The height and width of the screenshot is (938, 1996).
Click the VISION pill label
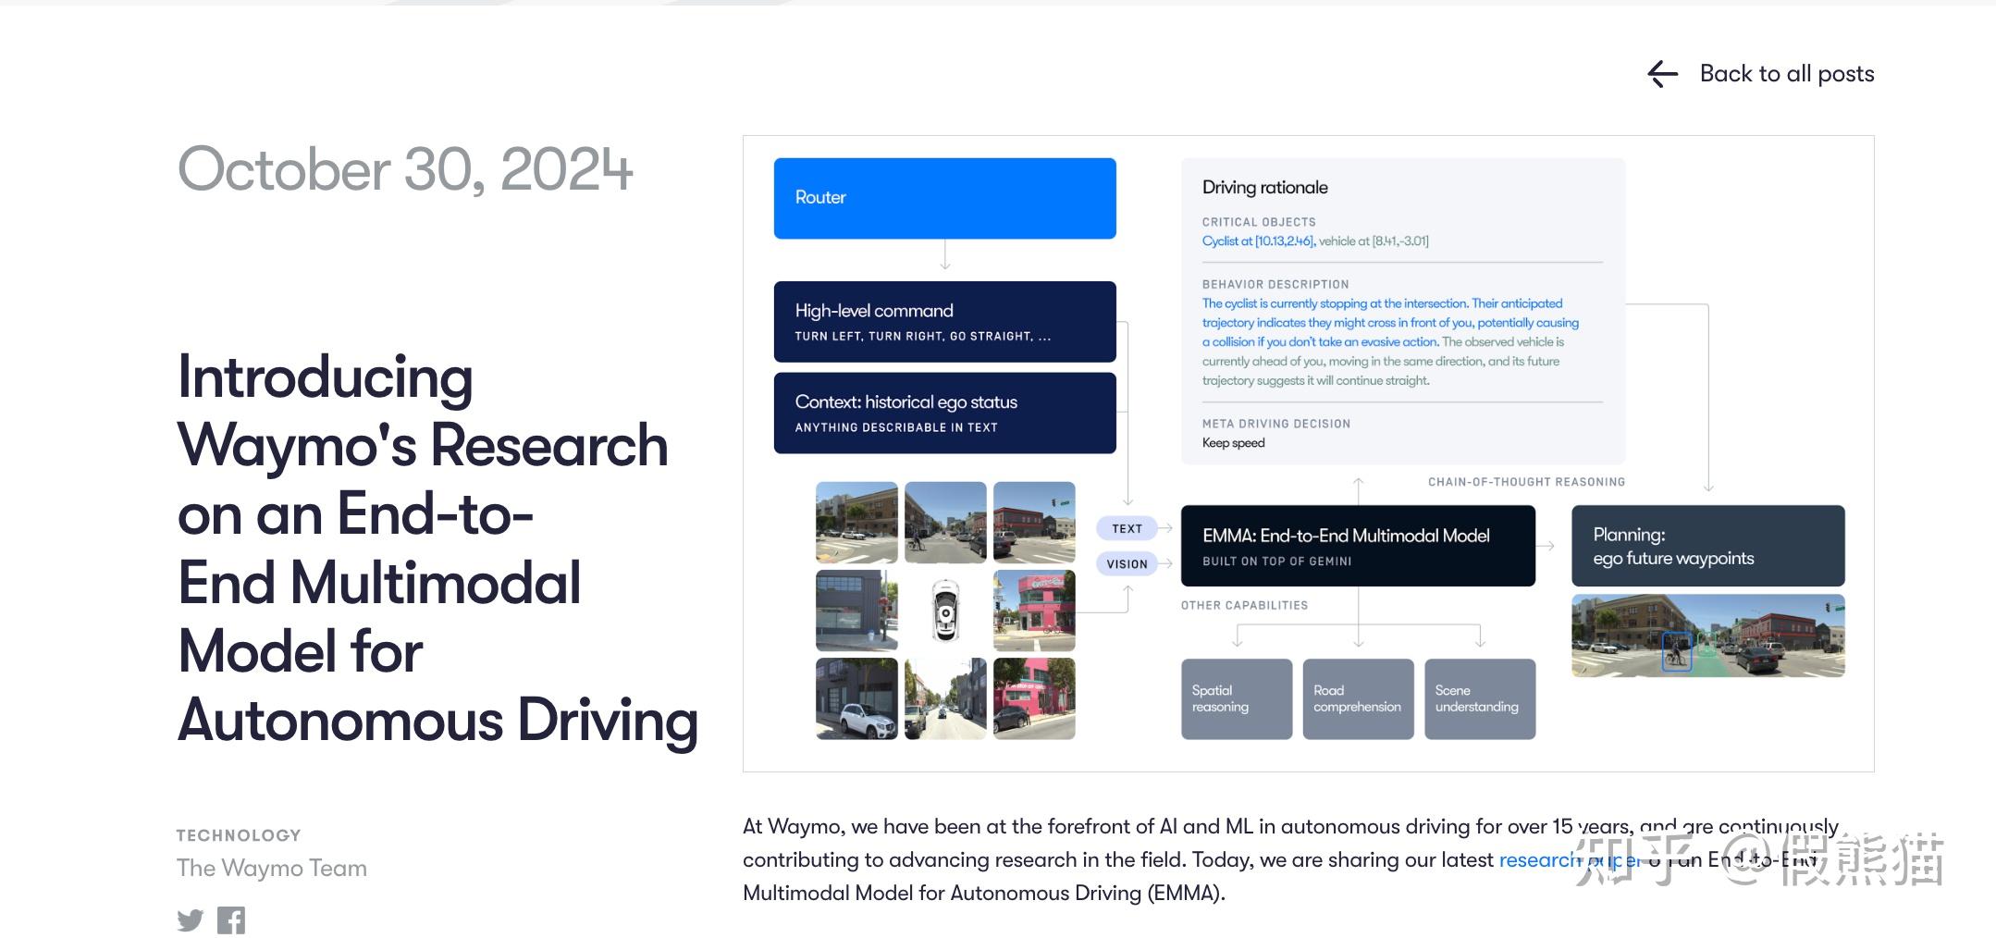[x=1127, y=563]
